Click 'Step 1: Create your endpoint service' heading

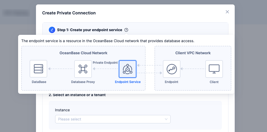click(90, 30)
